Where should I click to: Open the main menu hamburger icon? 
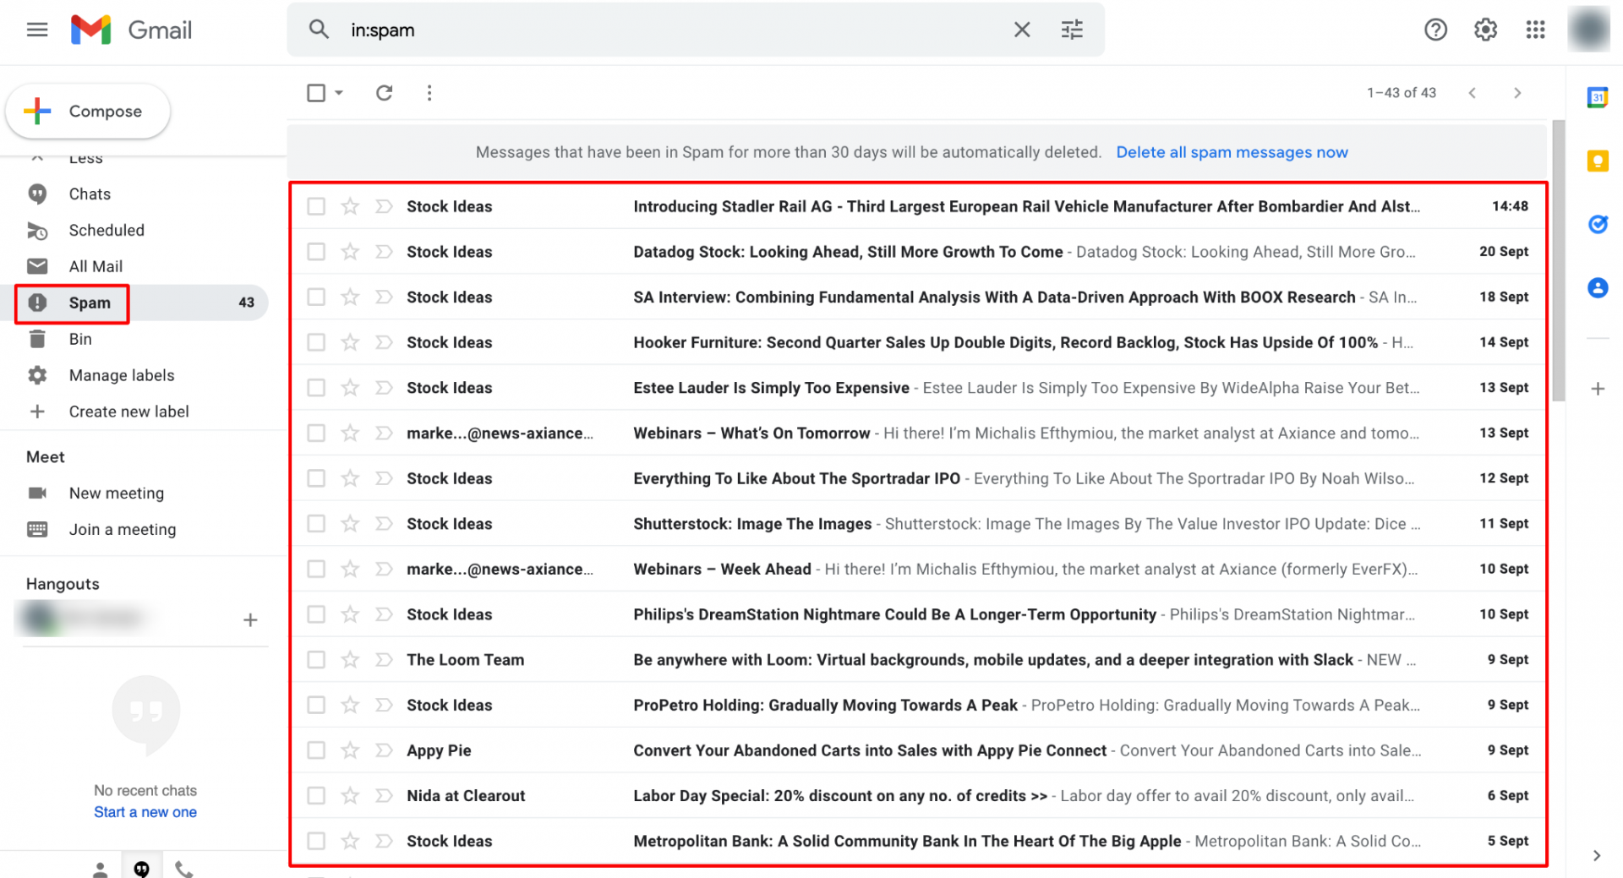37,30
